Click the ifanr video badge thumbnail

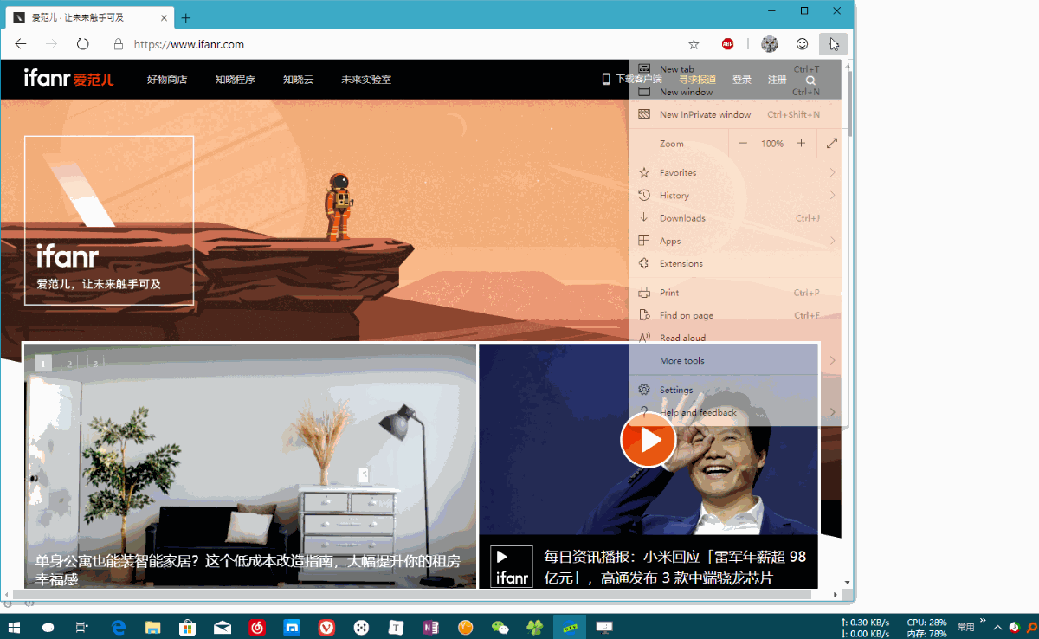(512, 566)
